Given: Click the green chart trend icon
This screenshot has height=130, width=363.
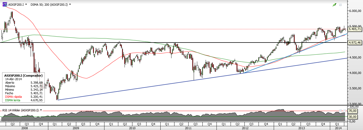Looking at the screenshot, I should [335, 5].
